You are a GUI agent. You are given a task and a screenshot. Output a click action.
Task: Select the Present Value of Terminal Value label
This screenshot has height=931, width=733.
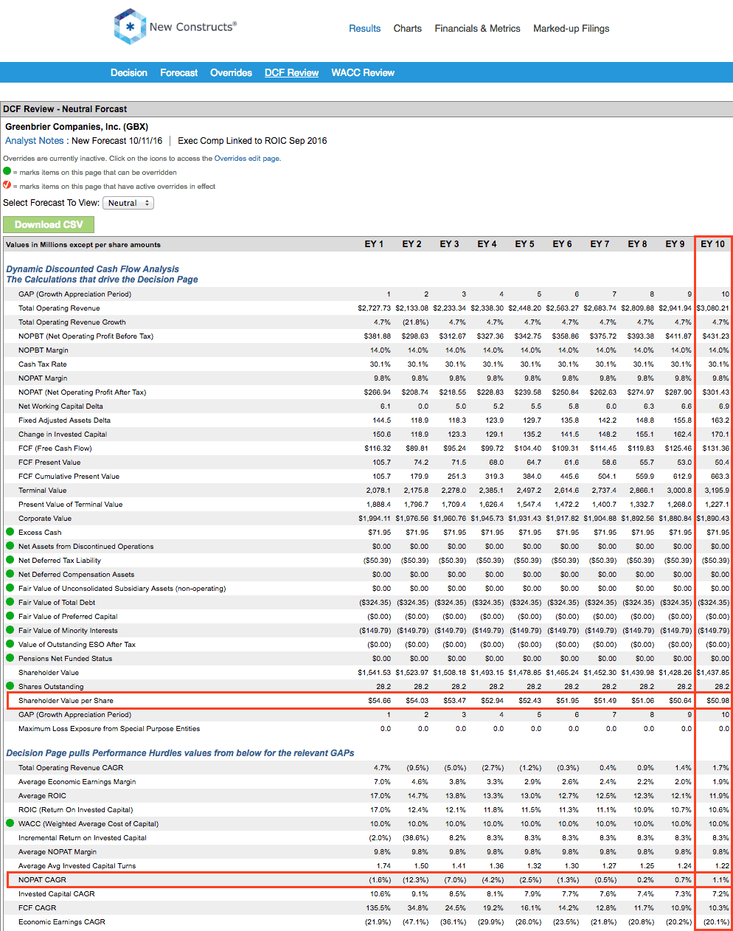click(x=71, y=505)
